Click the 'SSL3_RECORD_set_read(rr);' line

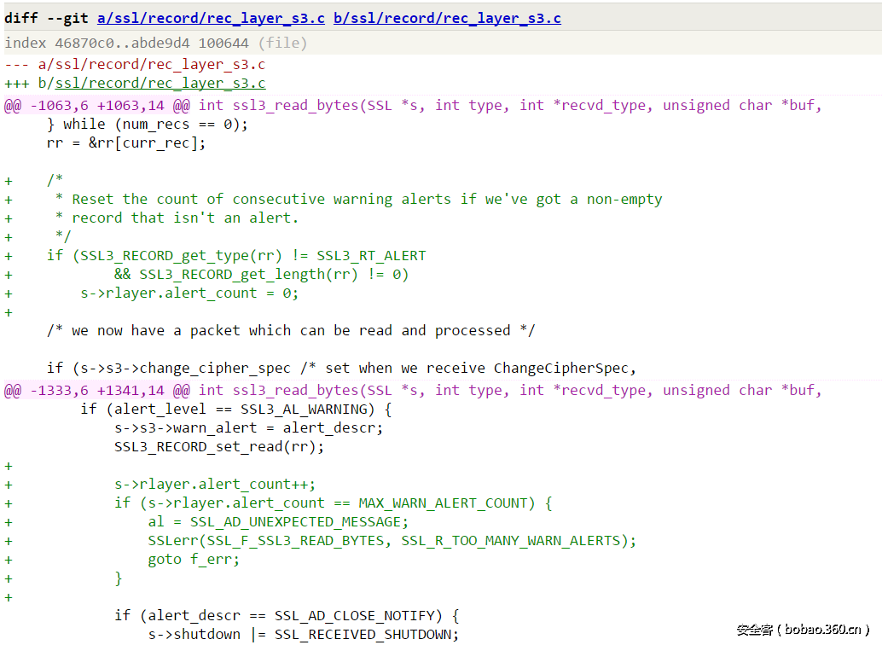pos(219,446)
